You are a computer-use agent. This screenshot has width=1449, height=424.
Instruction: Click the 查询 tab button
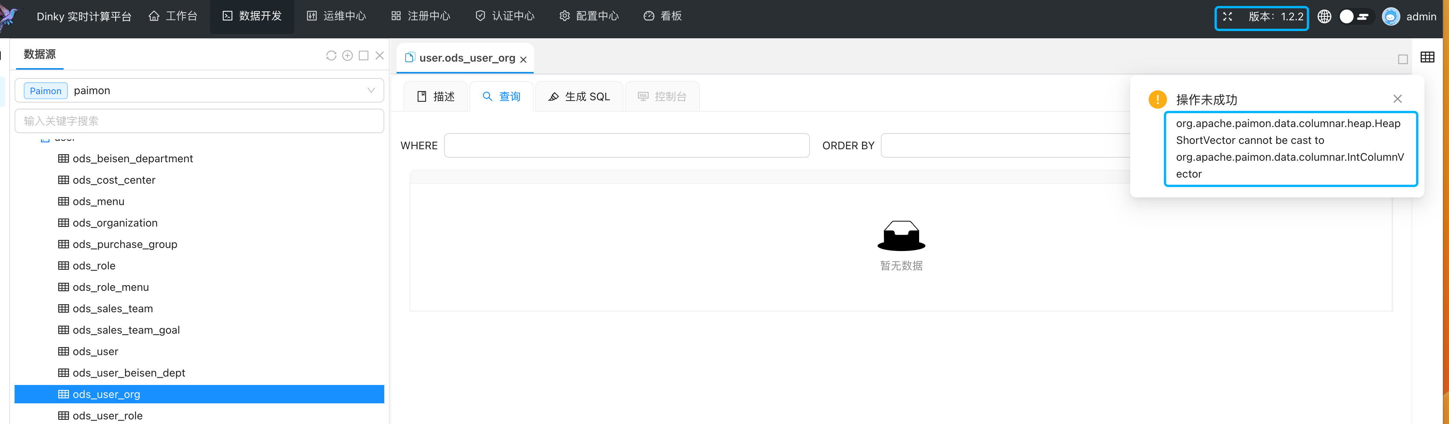(502, 96)
